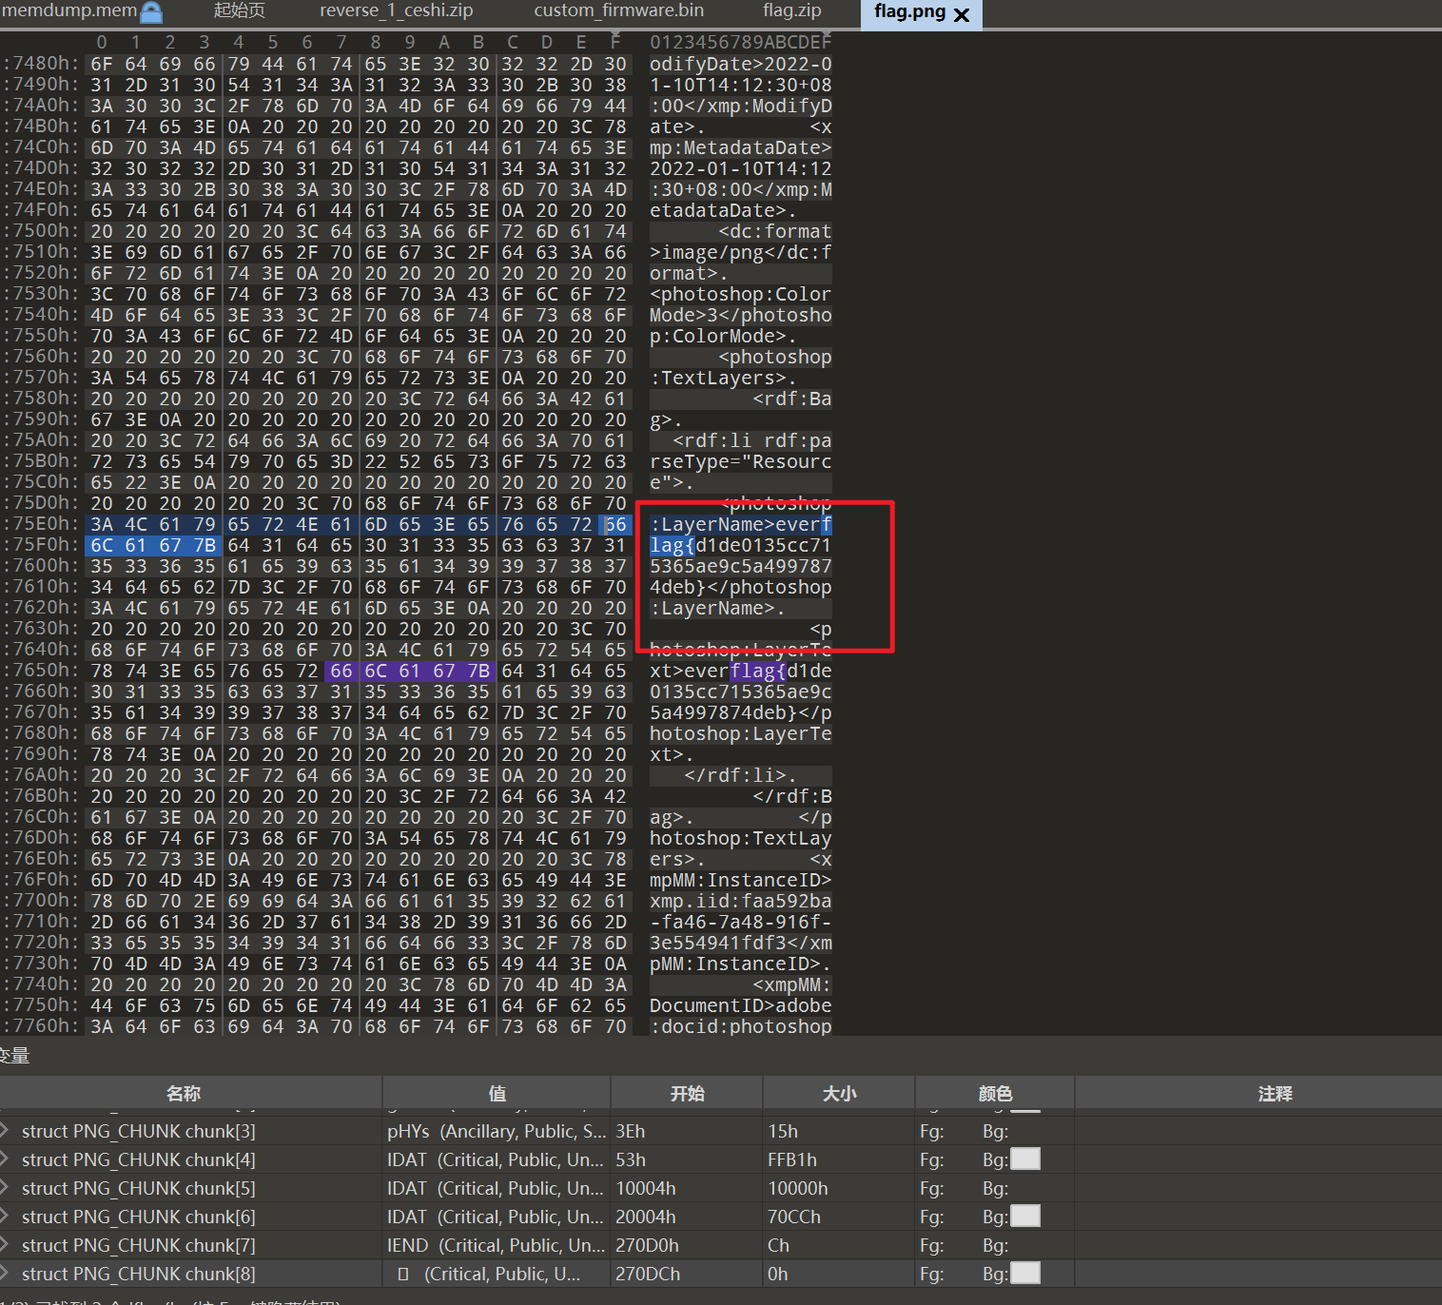Viewport: 1442px width, 1305px height.
Task: Click the highlighted 7B byte at row 75F0h
Action: pyautogui.click(x=205, y=546)
